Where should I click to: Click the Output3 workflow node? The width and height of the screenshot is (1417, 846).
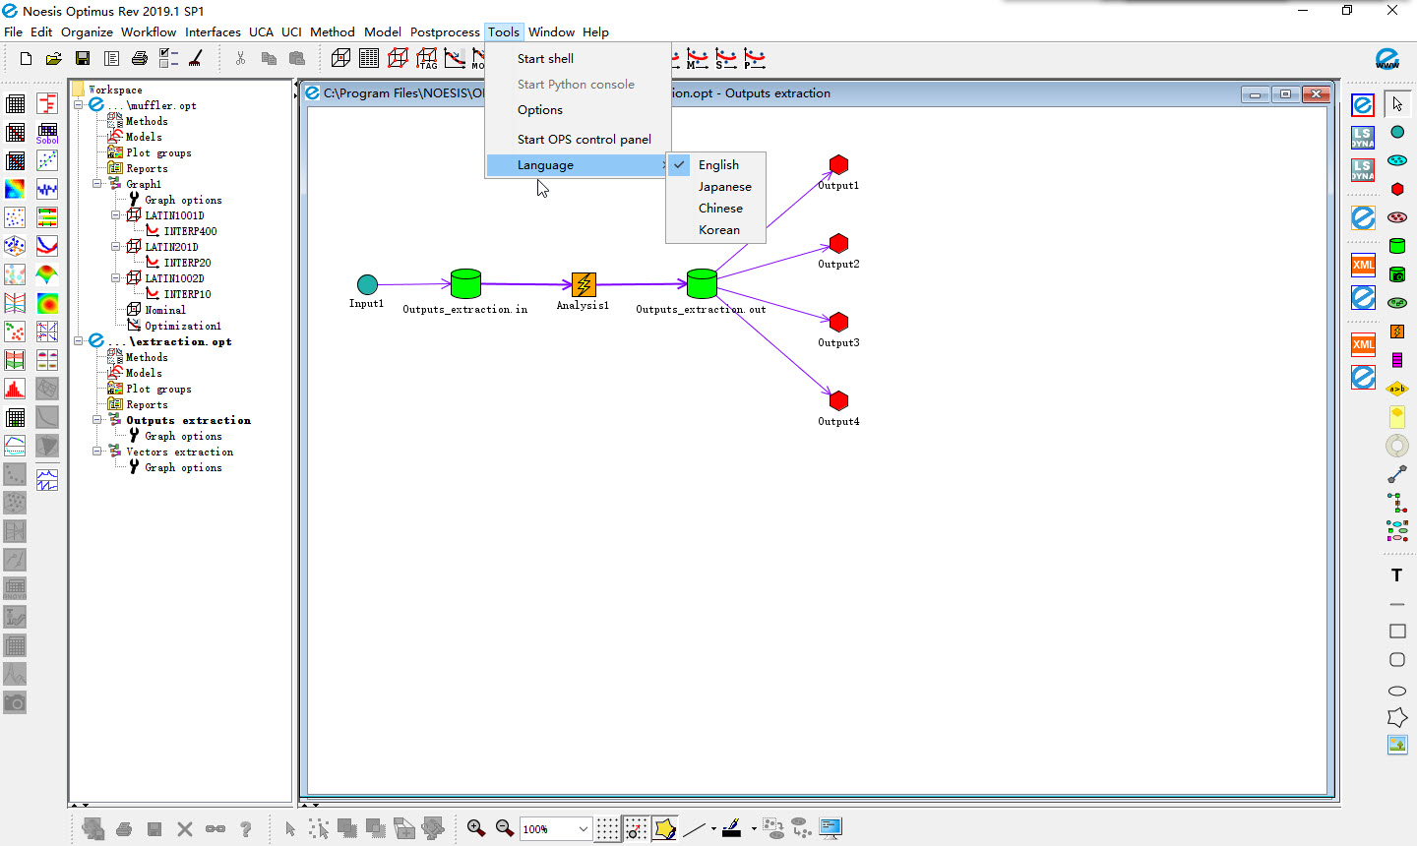(838, 322)
